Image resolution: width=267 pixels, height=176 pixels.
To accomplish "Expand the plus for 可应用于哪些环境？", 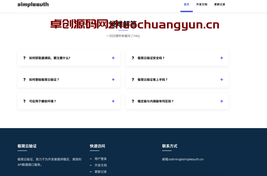I will (x=113, y=101).
